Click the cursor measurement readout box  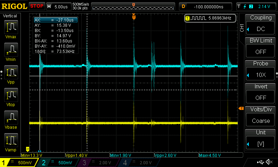[x=55, y=35]
